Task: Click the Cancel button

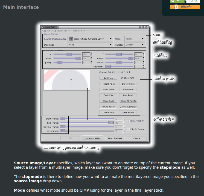Action: click(137, 138)
